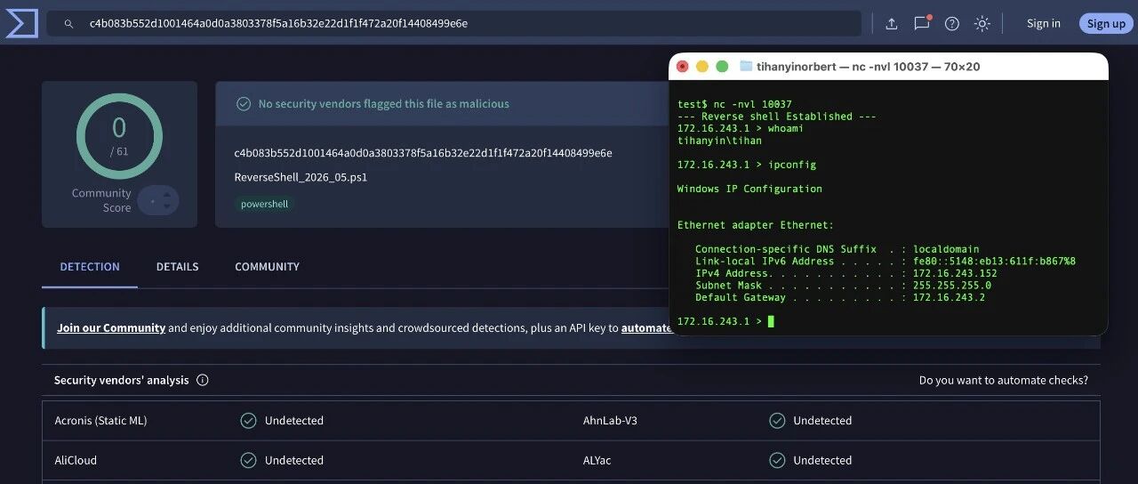Click the file hash under the banner

(423, 153)
